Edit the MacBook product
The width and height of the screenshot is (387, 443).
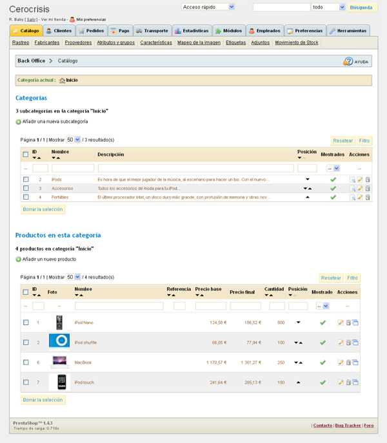[x=341, y=363]
